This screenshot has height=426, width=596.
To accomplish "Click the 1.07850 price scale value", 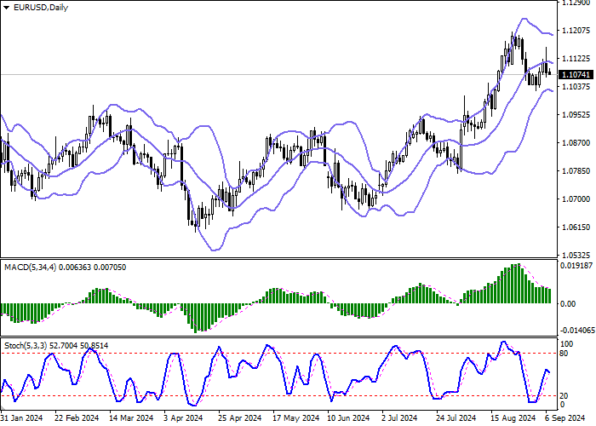I will pos(576,171).
